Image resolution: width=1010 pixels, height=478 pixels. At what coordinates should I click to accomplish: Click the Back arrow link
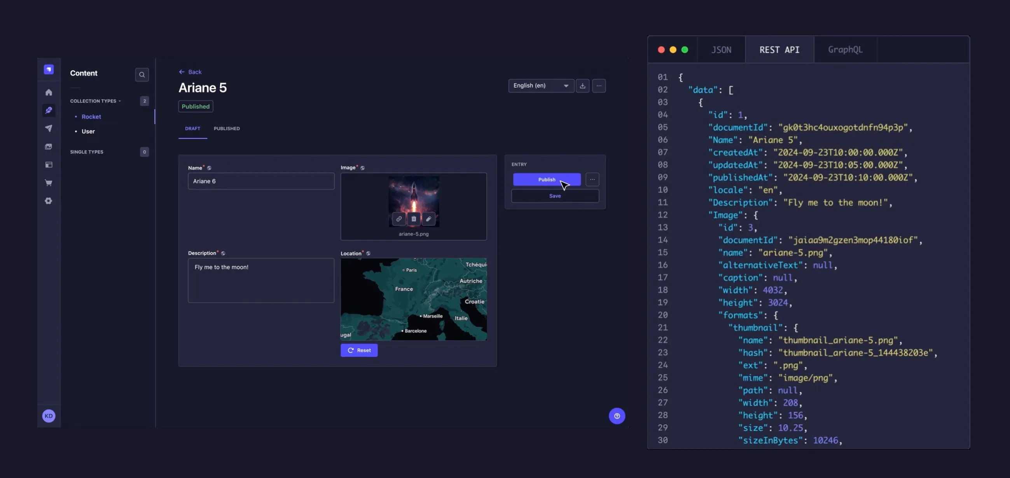point(190,72)
